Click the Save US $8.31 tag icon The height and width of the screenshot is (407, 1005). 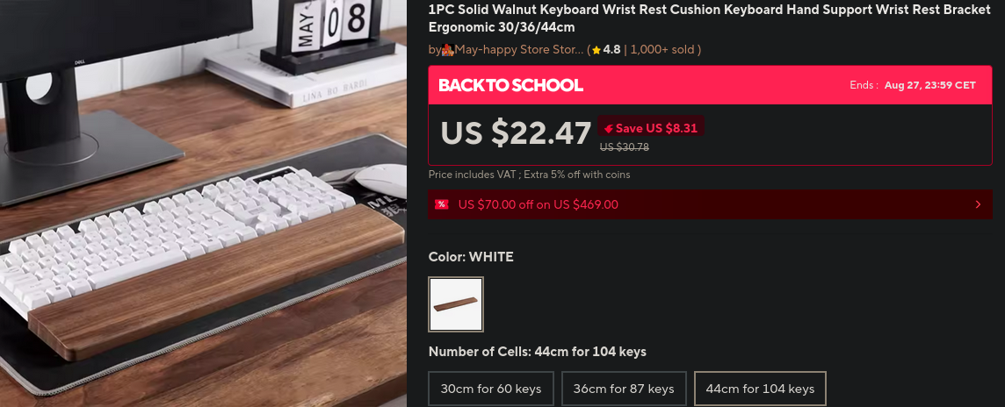[608, 128]
